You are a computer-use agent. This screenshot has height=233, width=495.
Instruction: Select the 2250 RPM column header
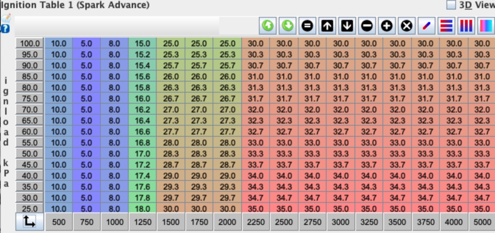(256, 222)
